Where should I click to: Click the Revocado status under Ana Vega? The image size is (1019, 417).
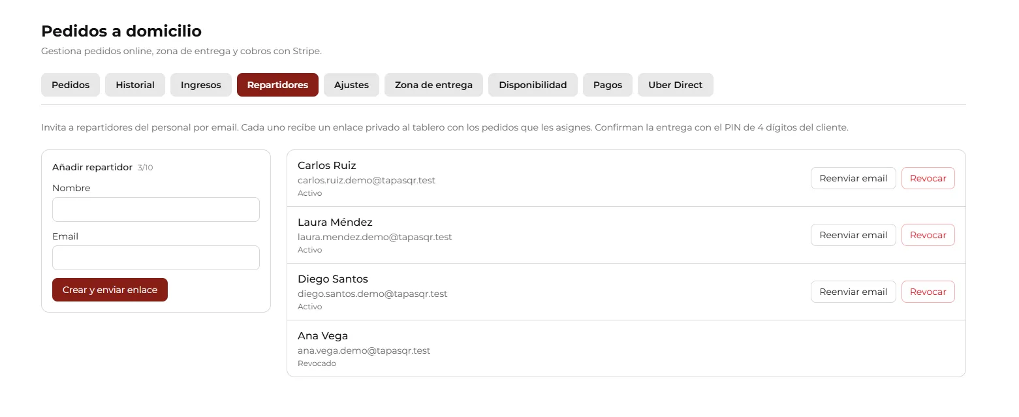point(317,363)
